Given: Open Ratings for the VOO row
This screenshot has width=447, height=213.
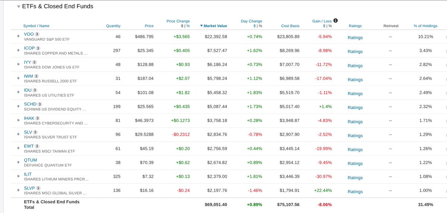Looking at the screenshot, I should 355,38.
